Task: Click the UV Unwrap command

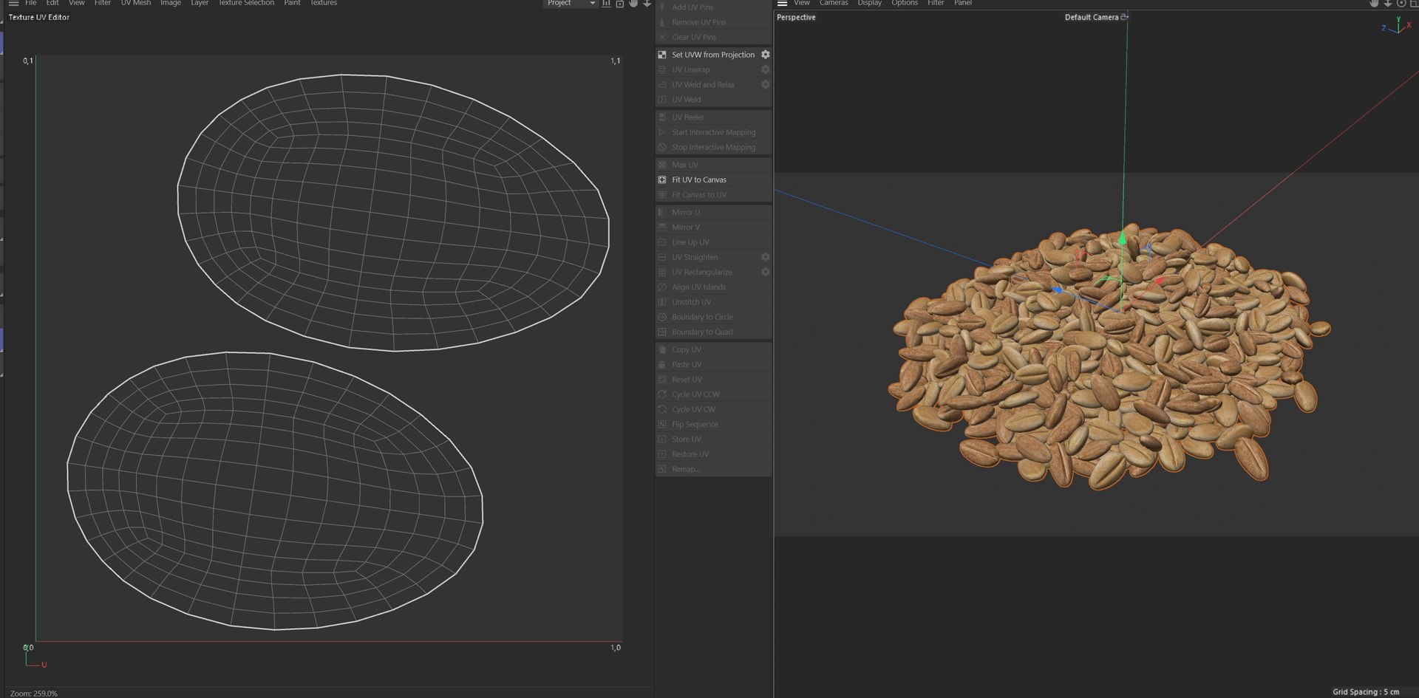Action: coord(714,69)
